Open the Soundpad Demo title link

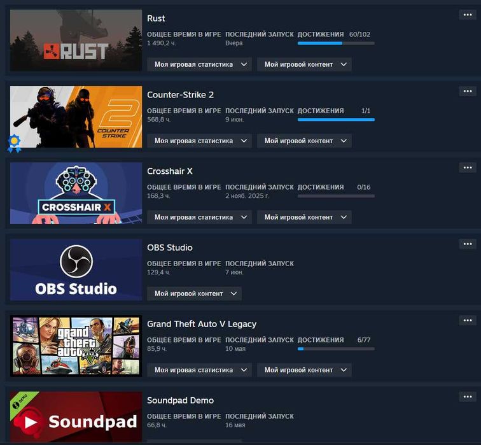(181, 400)
